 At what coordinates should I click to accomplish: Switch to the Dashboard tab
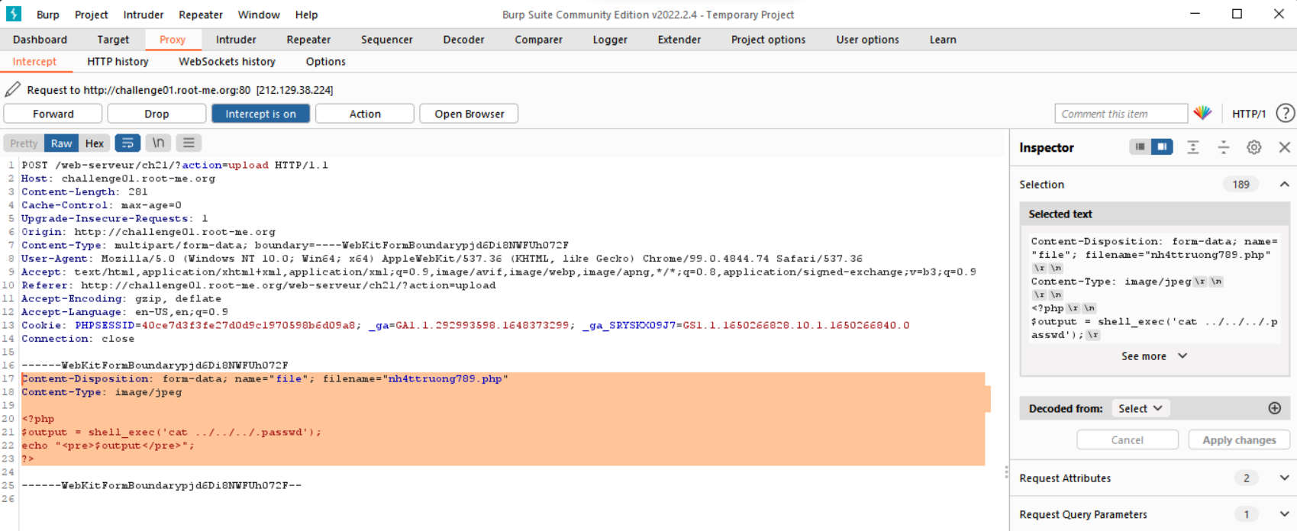click(40, 40)
